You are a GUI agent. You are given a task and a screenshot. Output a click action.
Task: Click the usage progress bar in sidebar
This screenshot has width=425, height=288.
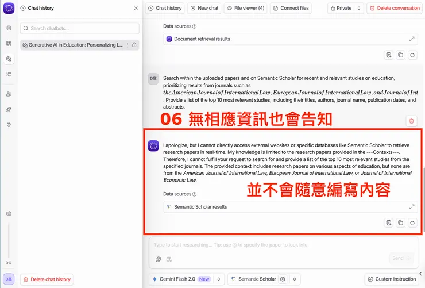[9, 240]
